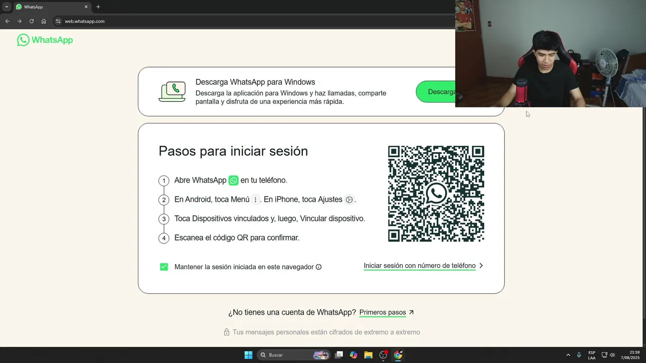
Task: Click the green WhatsApp icon in step 1
Action: 233,180
